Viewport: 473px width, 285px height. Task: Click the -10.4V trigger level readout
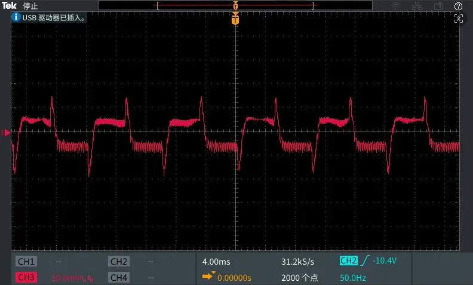pos(385,261)
